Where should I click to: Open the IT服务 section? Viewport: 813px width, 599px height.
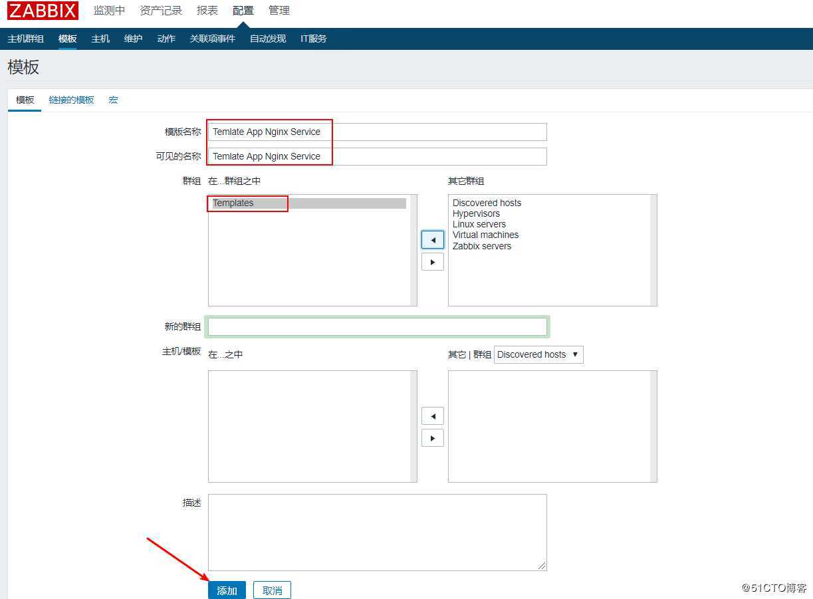pyautogui.click(x=312, y=39)
